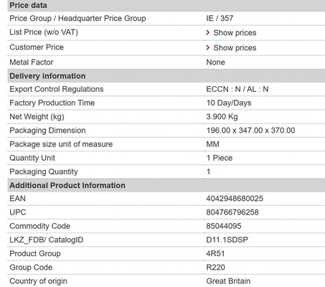Select Metal Factor value None
The image size is (325, 287).
(x=215, y=62)
